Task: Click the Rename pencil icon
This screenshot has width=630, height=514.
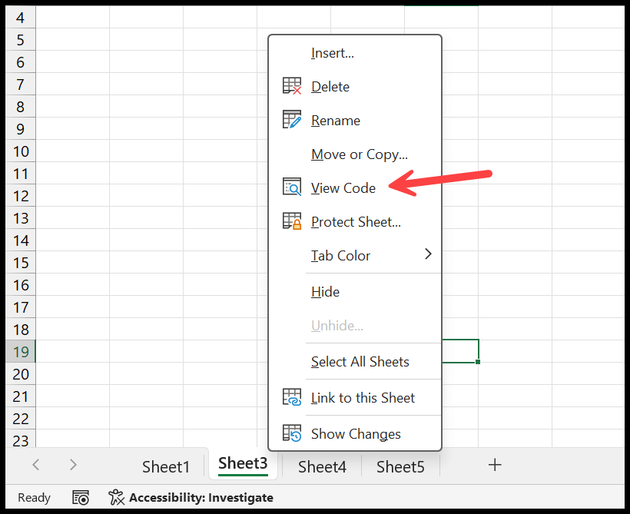Action: pos(292,120)
